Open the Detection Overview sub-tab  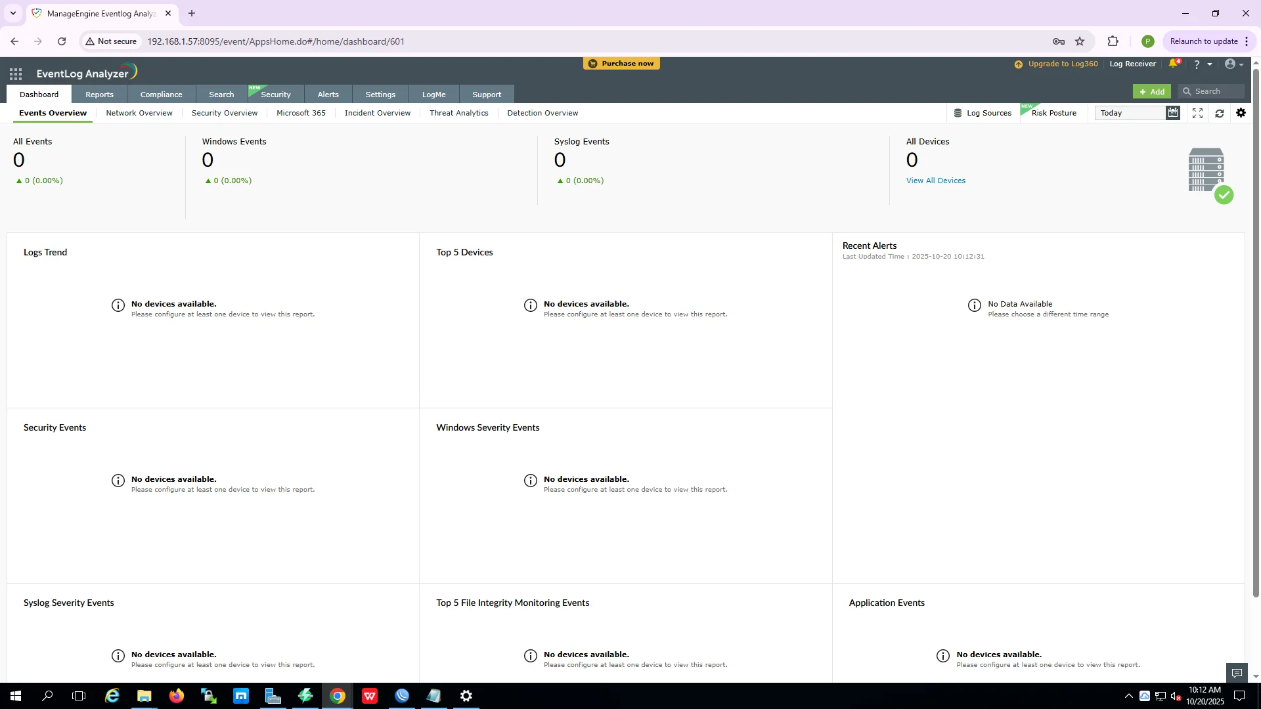pos(542,113)
